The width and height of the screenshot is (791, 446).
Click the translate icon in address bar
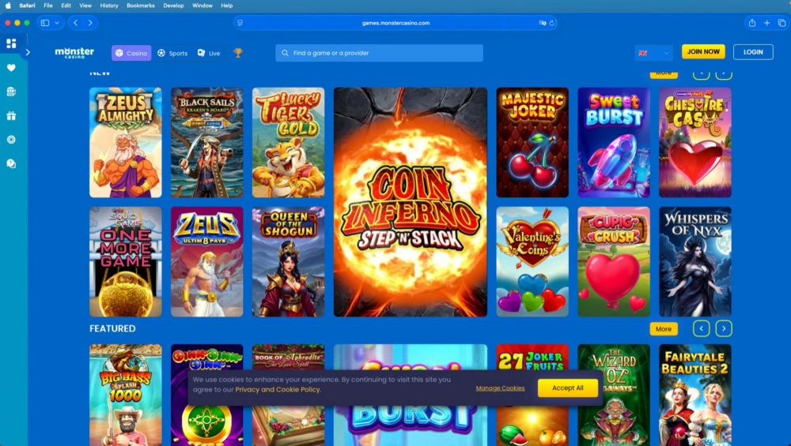click(543, 23)
